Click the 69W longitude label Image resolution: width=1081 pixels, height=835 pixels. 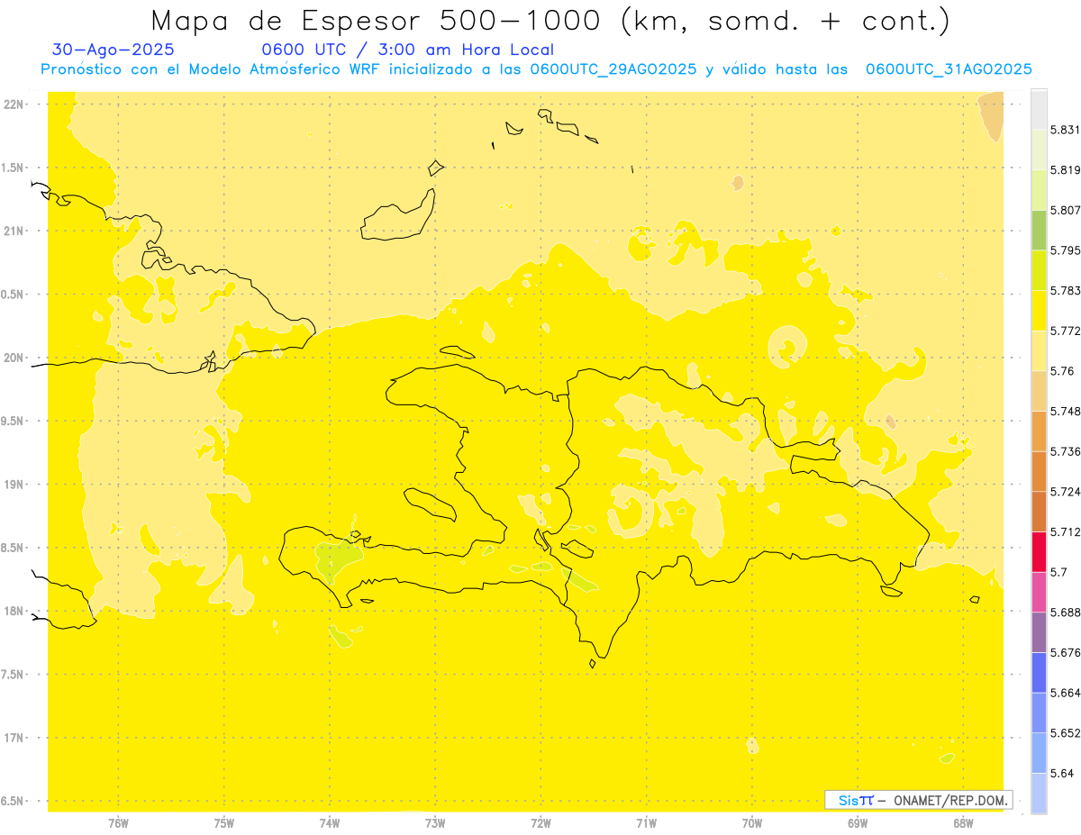coord(858,823)
